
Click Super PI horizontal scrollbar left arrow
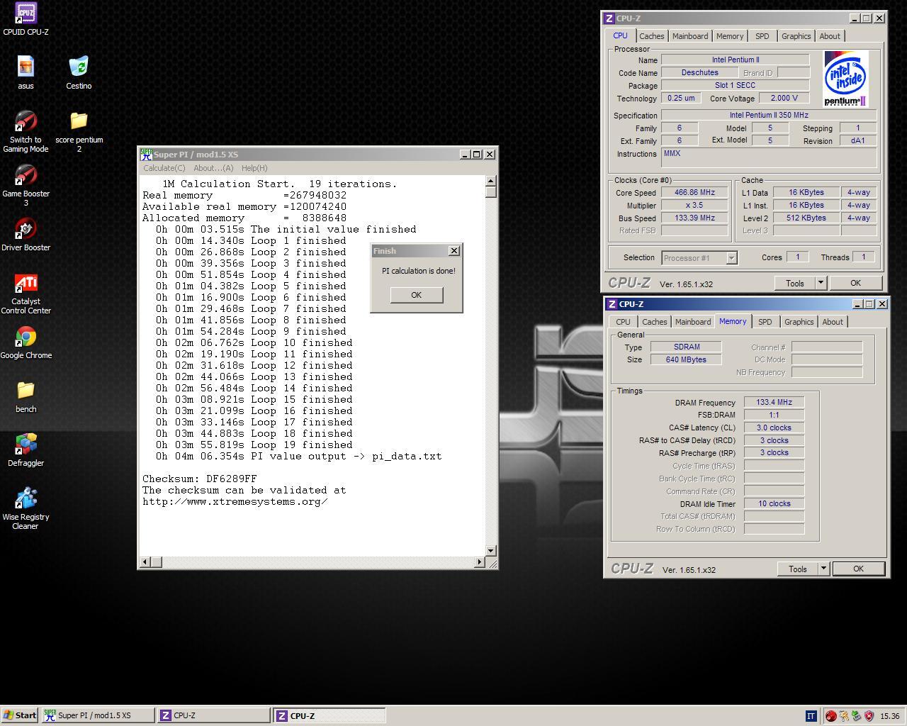pyautogui.click(x=145, y=562)
